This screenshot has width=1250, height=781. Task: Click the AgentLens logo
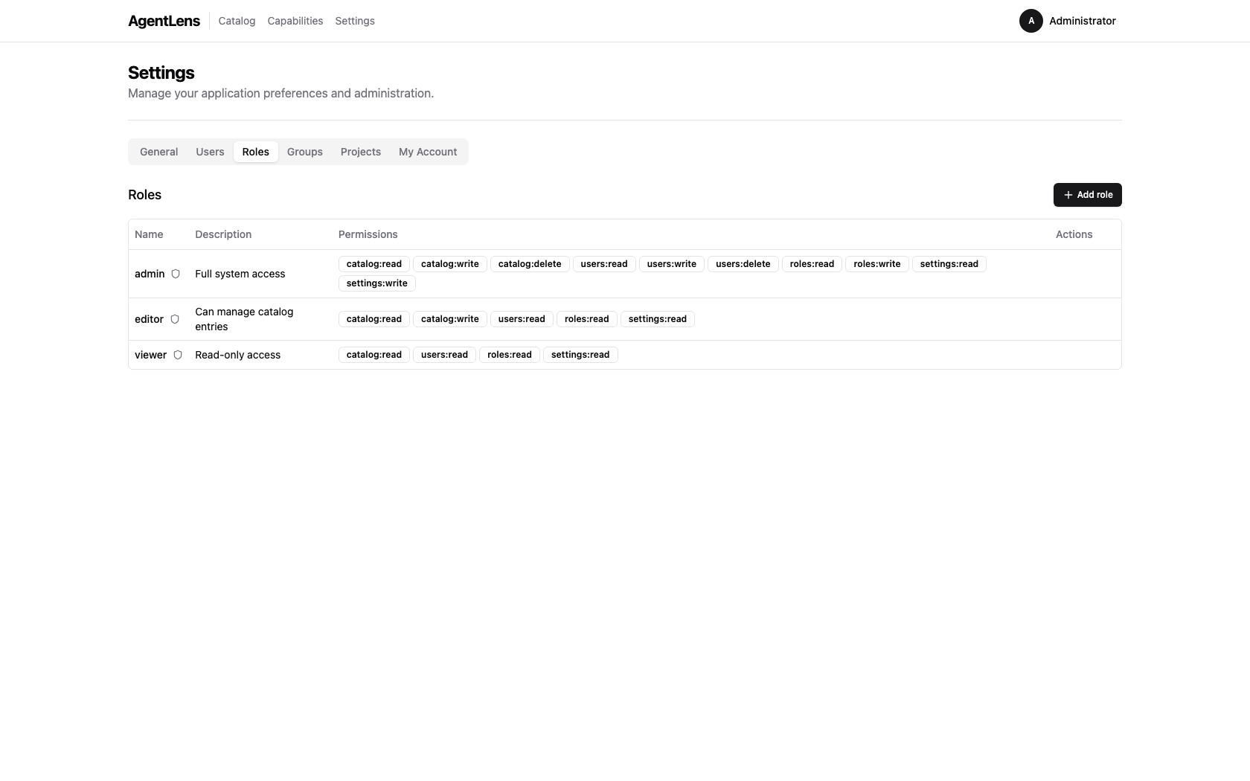coord(163,21)
